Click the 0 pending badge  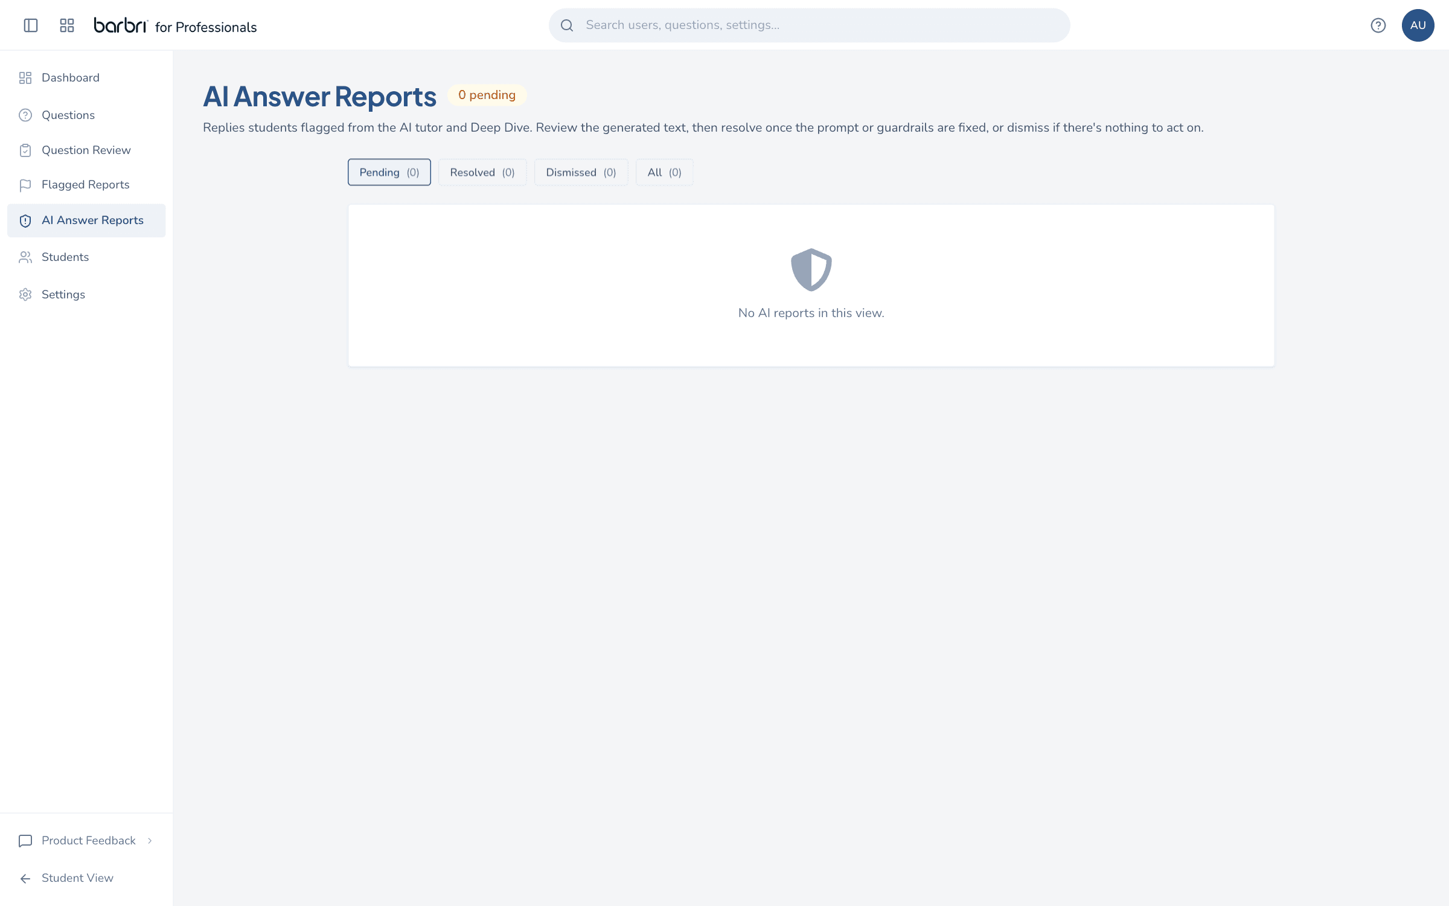[487, 95]
